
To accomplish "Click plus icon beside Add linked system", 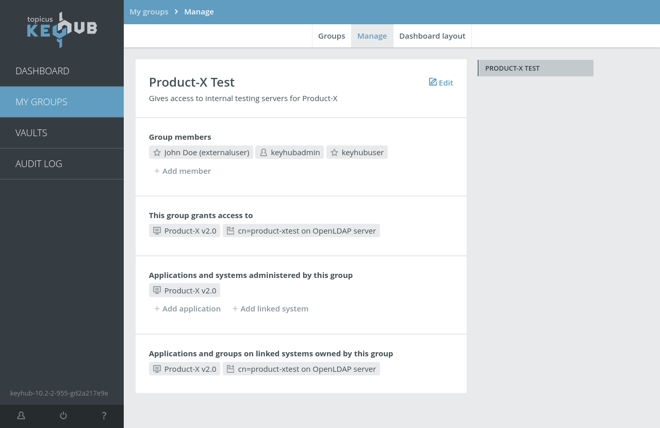I will pos(235,309).
